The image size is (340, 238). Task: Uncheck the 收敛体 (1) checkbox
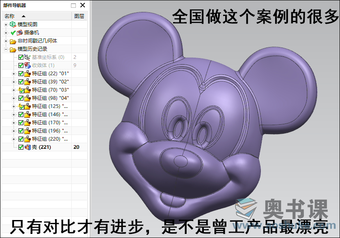point(21,65)
